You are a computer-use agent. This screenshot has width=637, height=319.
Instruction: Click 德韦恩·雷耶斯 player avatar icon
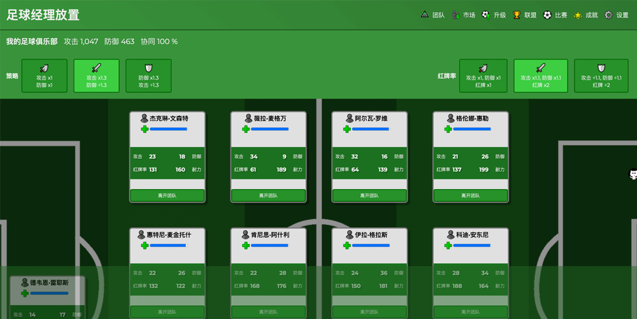[25, 282]
